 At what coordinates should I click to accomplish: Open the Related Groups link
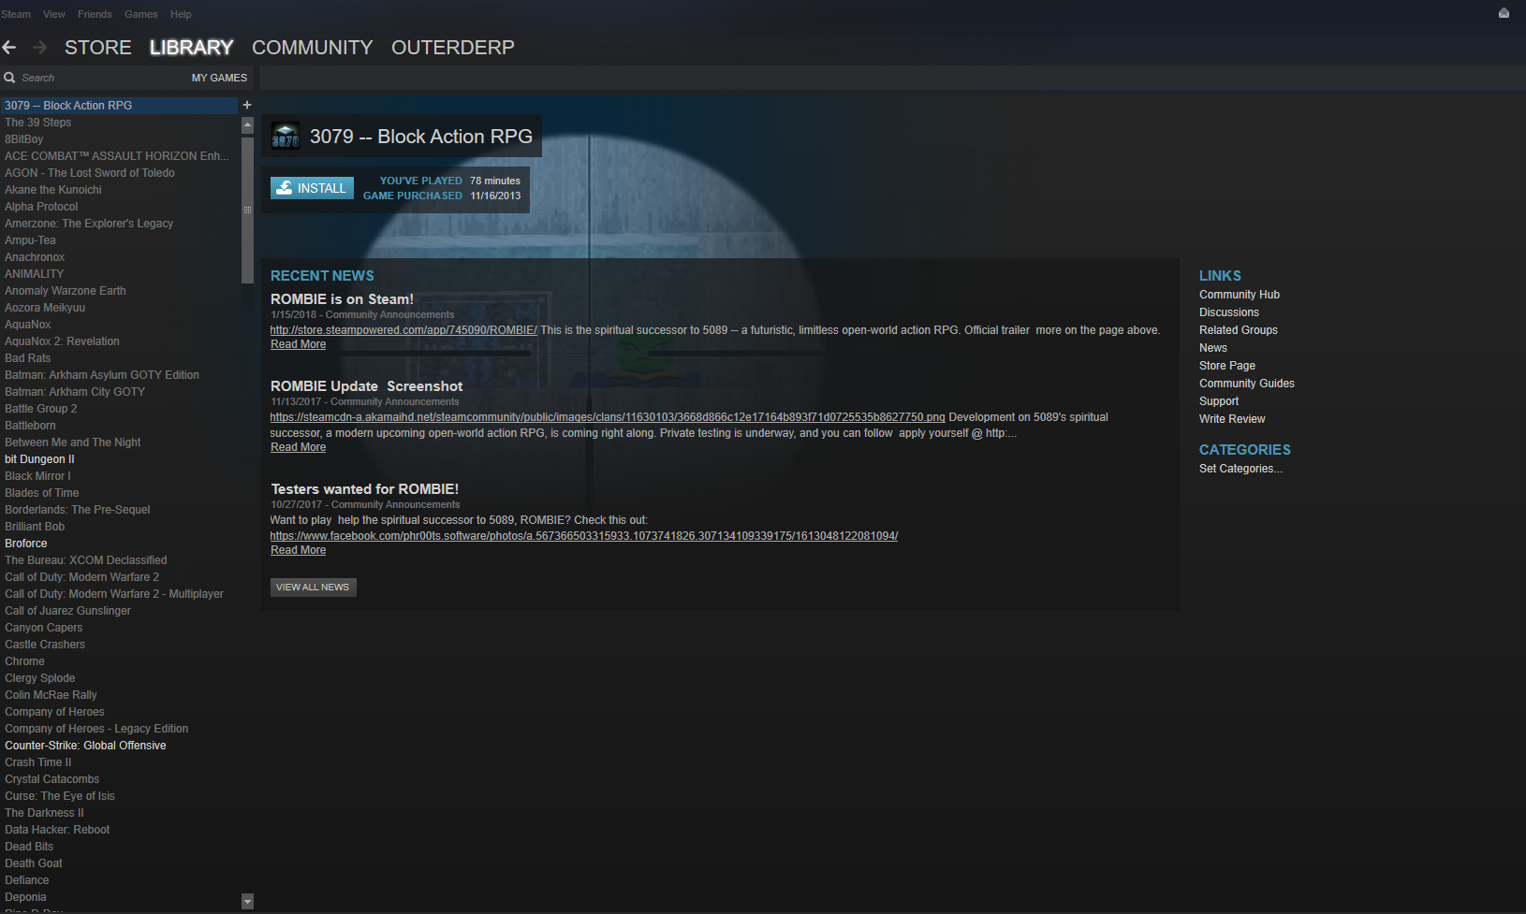click(x=1239, y=330)
